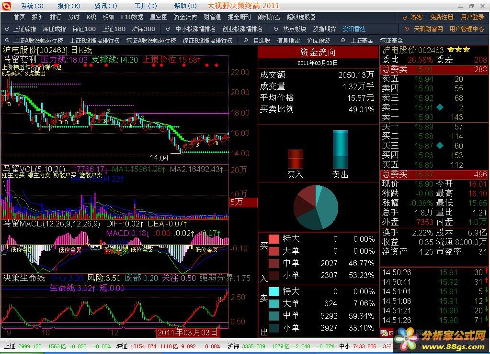Click the circle icon before 天玑财富网
This screenshot has height=354, width=490.
pyautogui.click(x=407, y=29)
